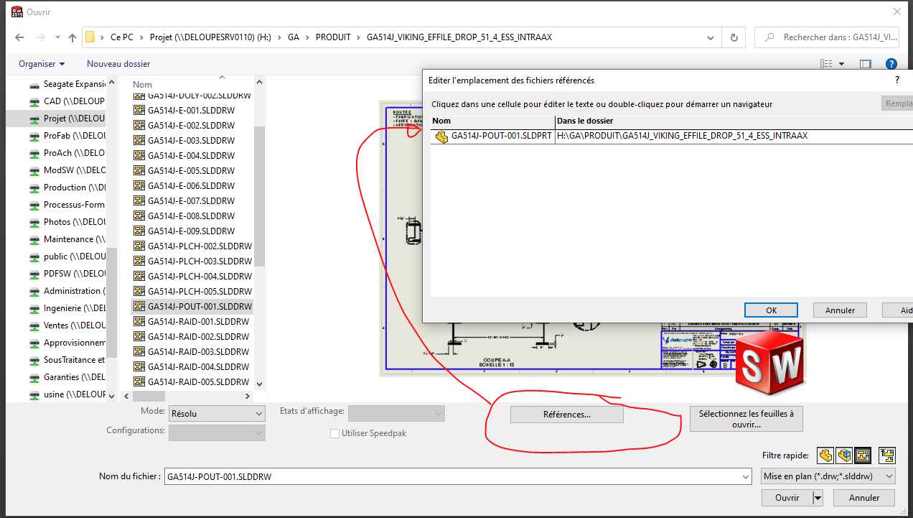Open the Organiser menu

click(42, 64)
